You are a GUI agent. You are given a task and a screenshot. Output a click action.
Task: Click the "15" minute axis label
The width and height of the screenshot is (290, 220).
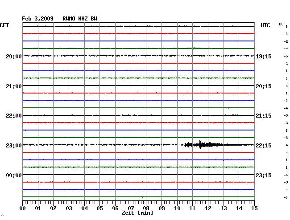[254, 208]
